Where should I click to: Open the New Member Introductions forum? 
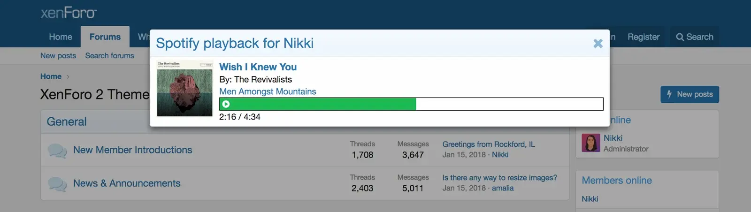(x=132, y=150)
